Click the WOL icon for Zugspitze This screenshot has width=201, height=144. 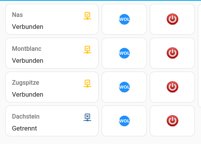[x=124, y=87]
